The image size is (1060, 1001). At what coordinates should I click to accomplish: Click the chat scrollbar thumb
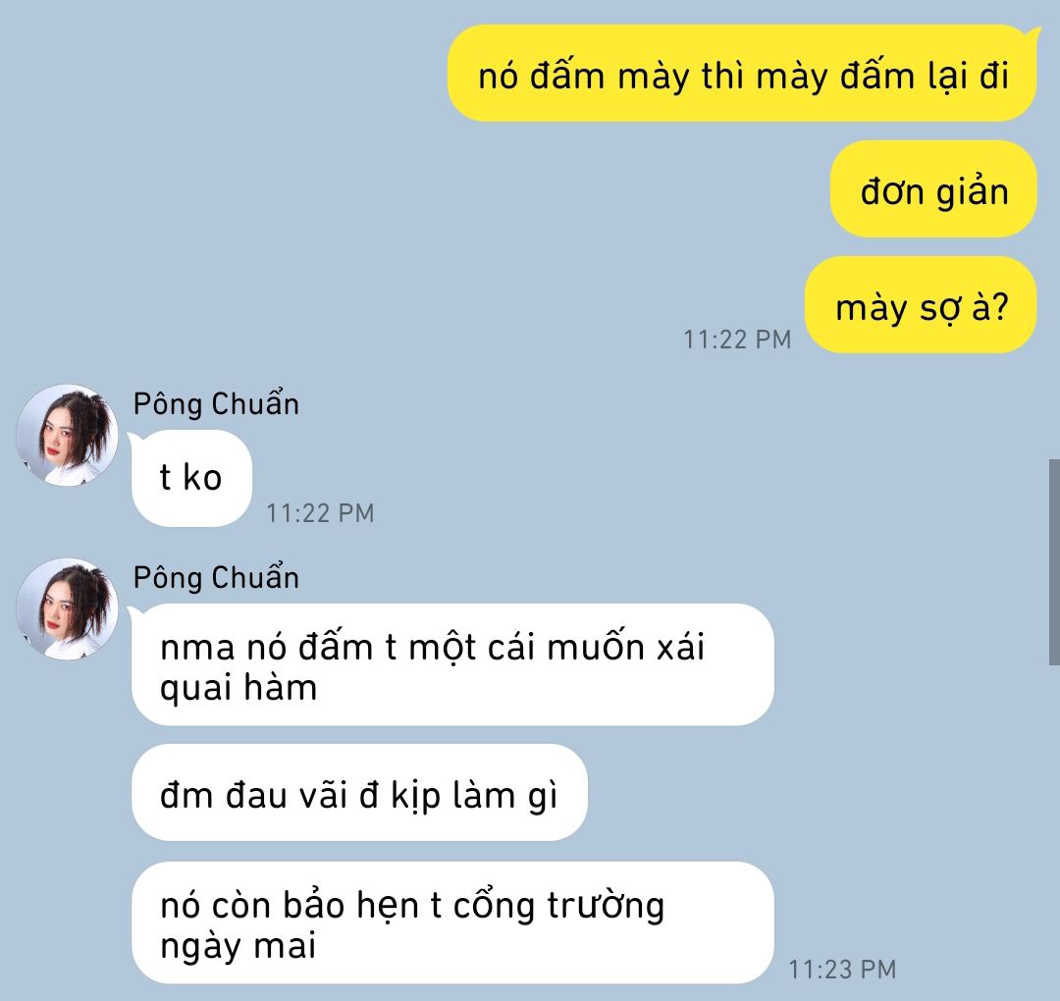click(1054, 561)
